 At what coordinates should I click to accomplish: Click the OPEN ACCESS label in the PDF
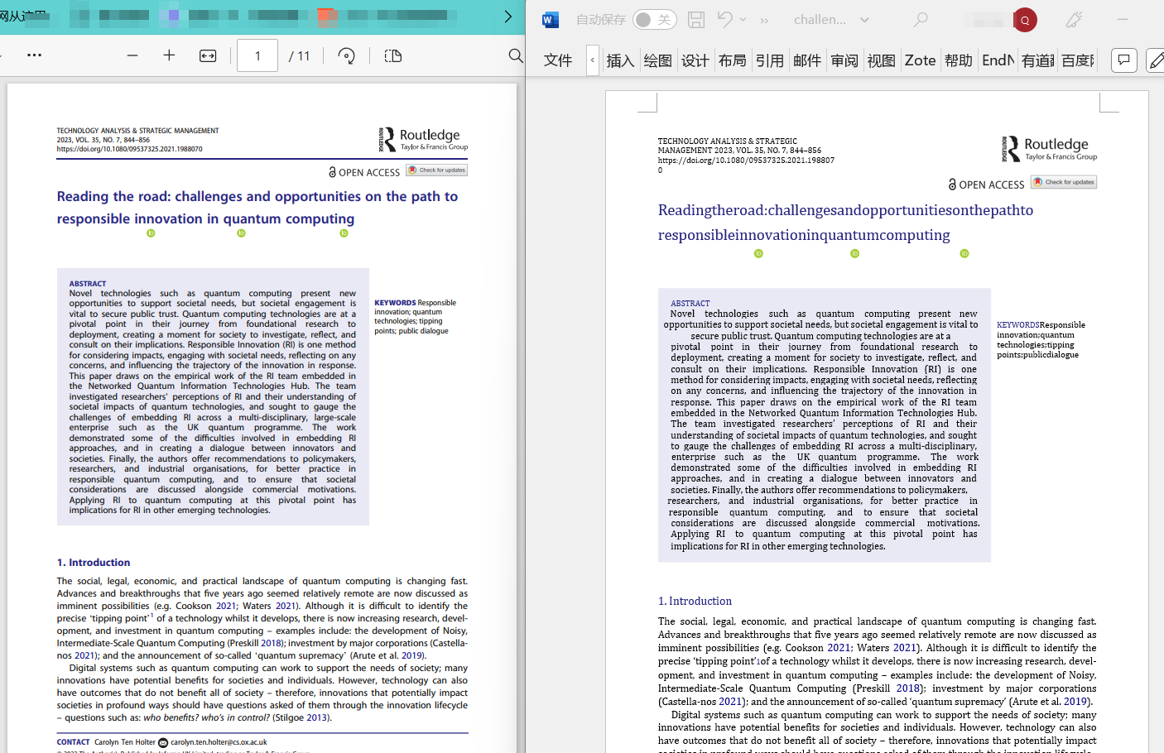[x=368, y=172]
